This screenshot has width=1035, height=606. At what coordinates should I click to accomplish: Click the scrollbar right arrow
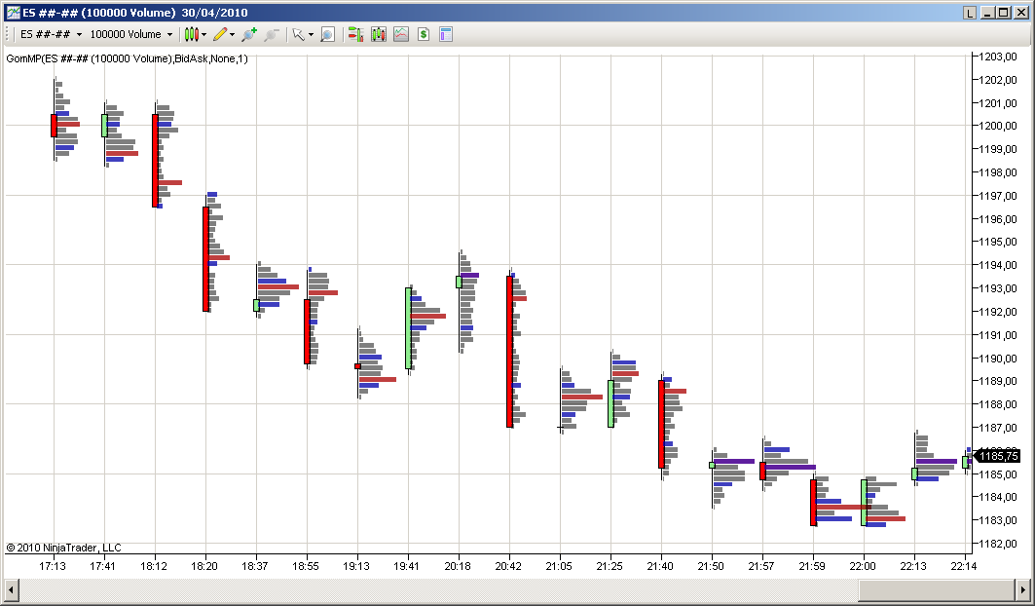coord(1022,588)
